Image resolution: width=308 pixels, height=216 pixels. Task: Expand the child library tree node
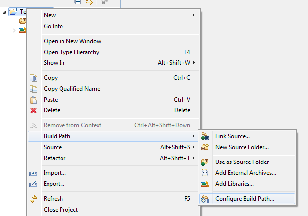(14, 30)
